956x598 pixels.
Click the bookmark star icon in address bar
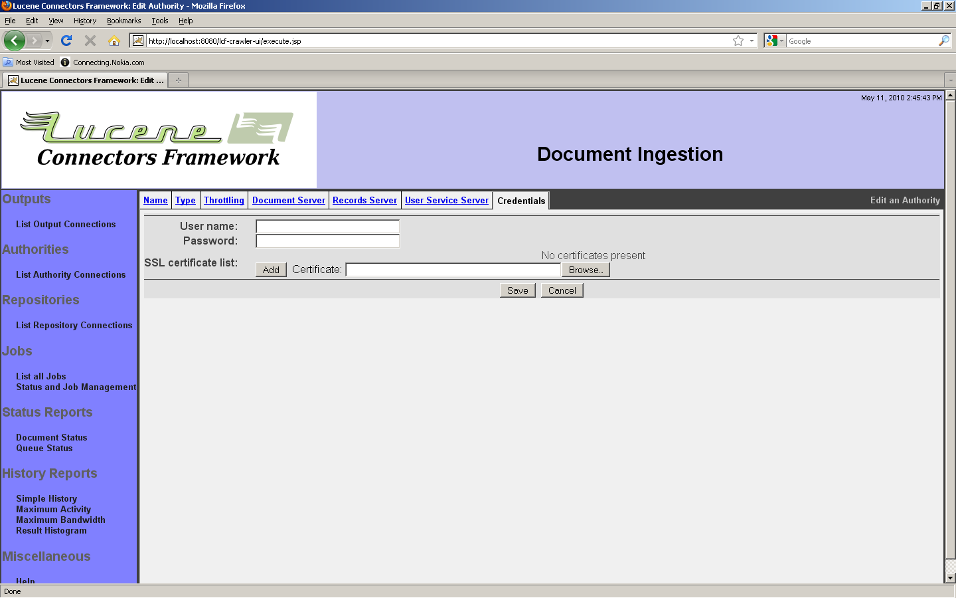pyautogui.click(x=738, y=41)
